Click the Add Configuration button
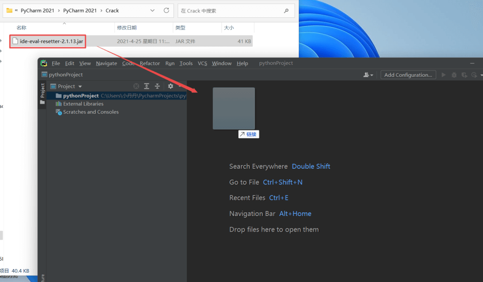Screen dimensions: 483x282 pyautogui.click(x=408, y=75)
